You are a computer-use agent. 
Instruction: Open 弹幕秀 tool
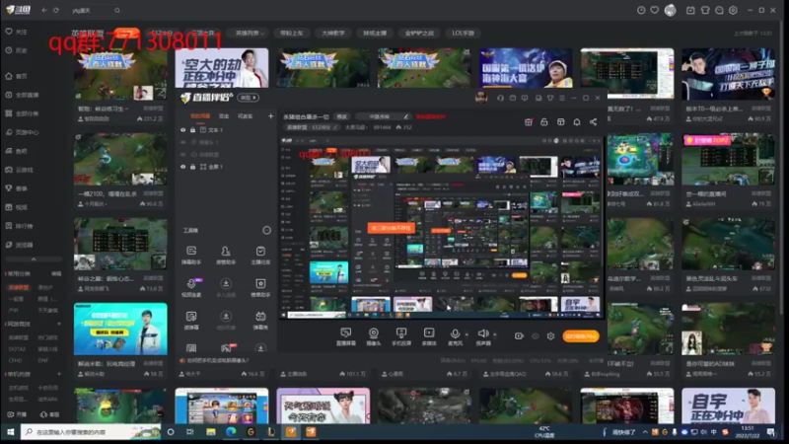coord(260,320)
